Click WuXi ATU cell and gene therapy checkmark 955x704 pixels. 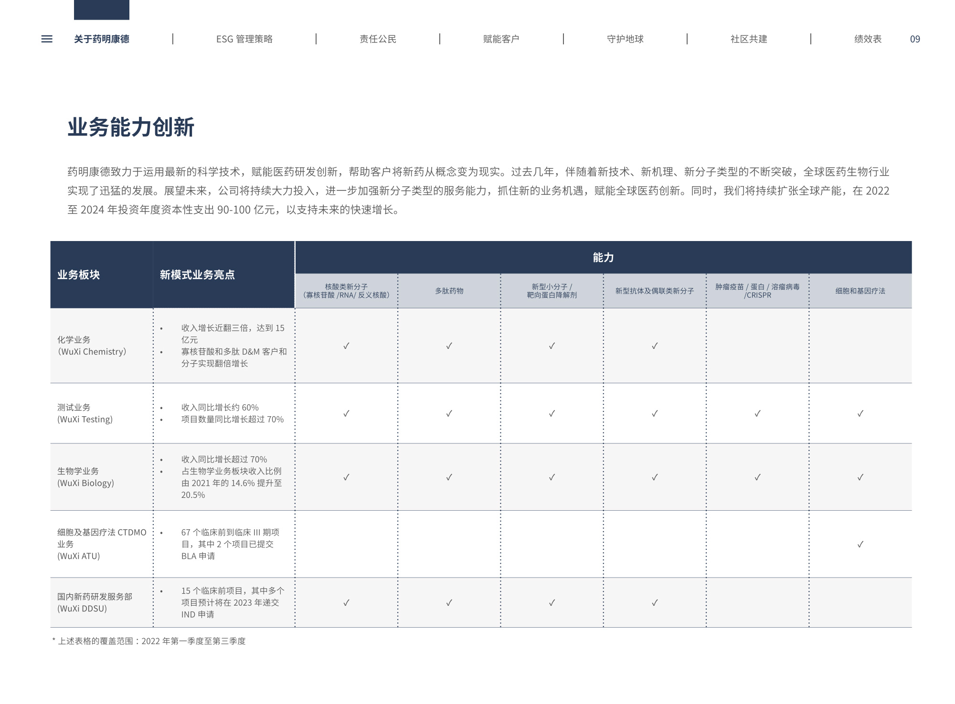pos(860,544)
